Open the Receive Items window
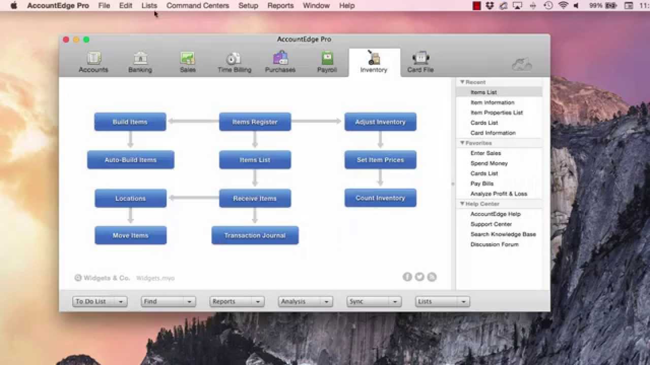This screenshot has height=365, width=650. (x=255, y=198)
